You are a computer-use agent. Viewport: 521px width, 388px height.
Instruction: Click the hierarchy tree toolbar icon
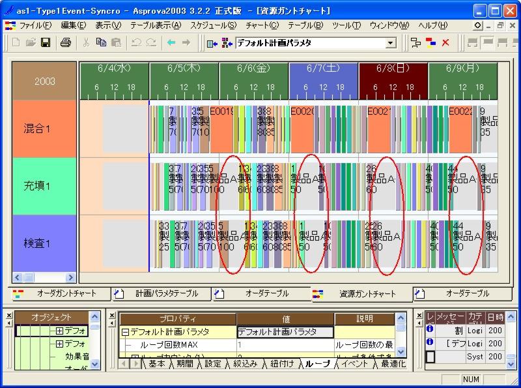(415, 43)
